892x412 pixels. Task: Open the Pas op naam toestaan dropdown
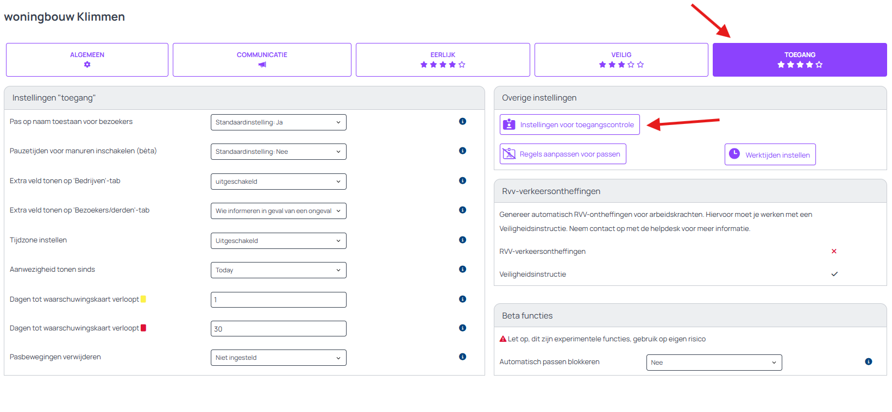click(278, 122)
